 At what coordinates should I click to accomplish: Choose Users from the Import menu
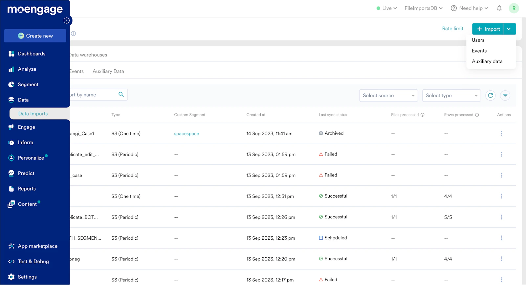coord(478,40)
